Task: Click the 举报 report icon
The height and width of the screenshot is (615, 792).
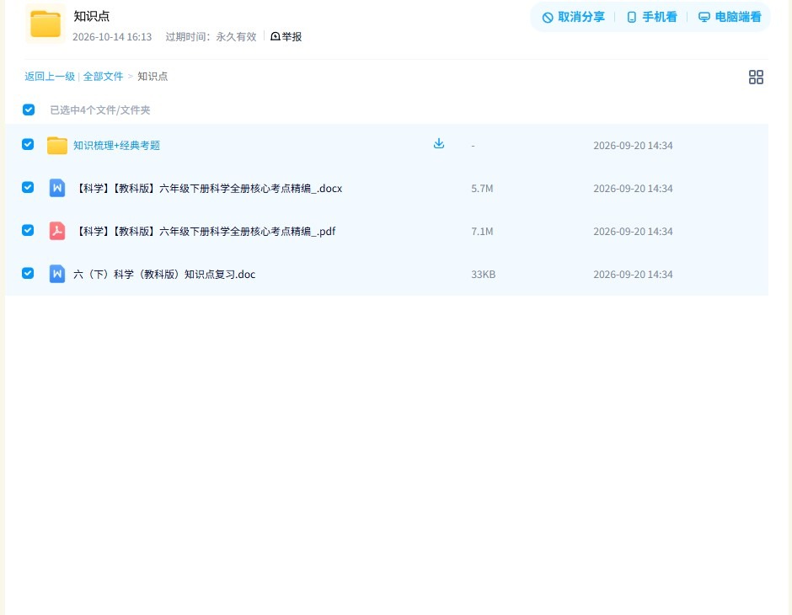Action: [x=276, y=36]
